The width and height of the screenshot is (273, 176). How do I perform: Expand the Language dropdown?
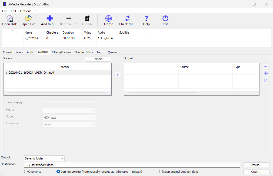70,124
